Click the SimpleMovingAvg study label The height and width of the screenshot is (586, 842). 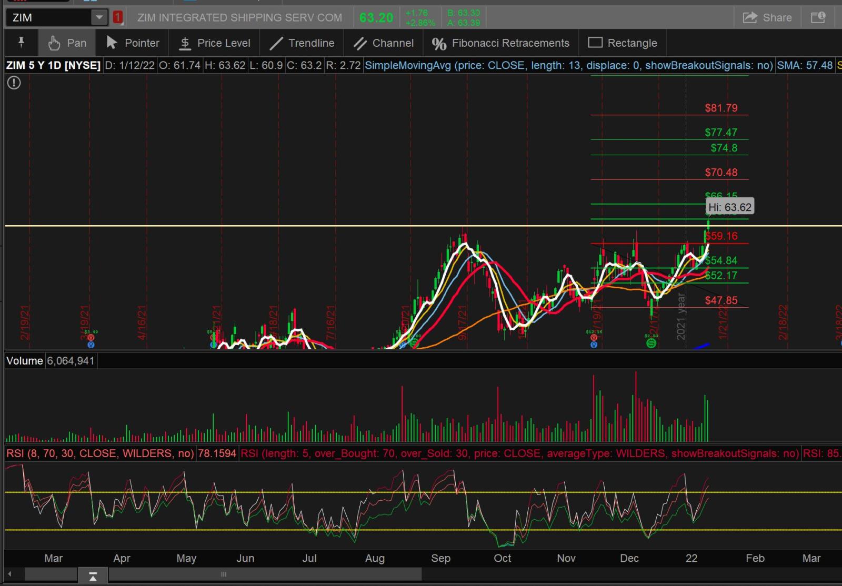pyautogui.click(x=569, y=65)
